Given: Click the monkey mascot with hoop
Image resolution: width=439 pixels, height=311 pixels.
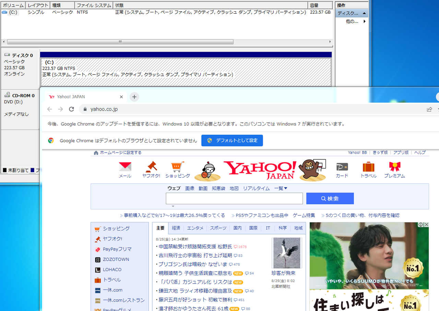Looking at the screenshot, I should pos(312,170).
